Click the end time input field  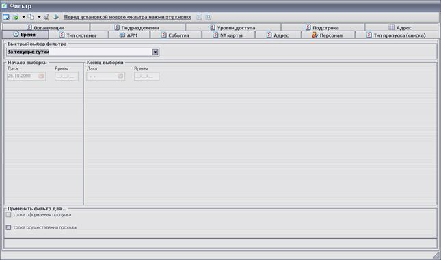point(146,76)
